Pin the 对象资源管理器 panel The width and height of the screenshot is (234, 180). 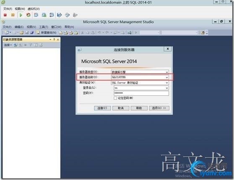[54, 39]
